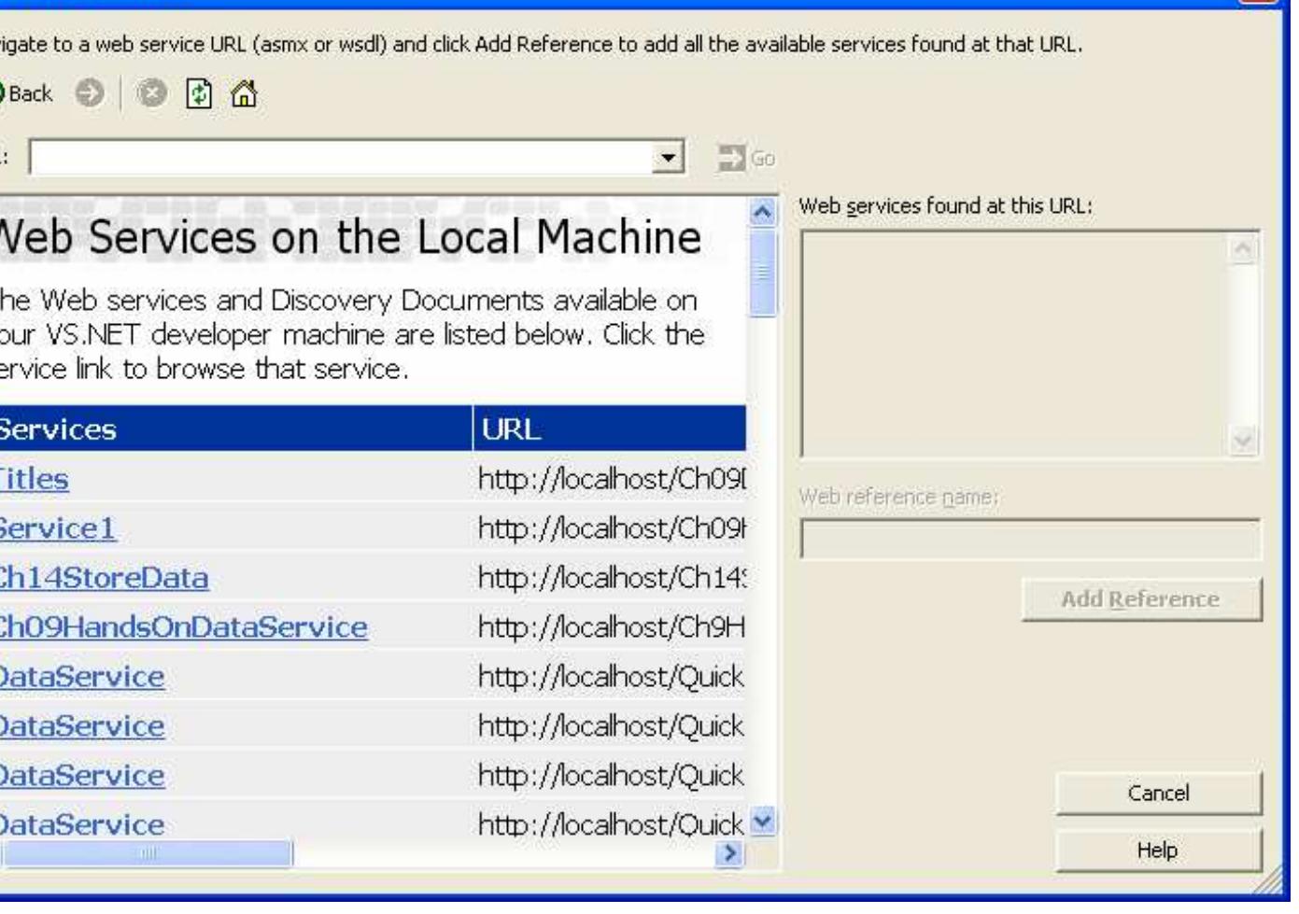Open Help for this dialog
The image size is (1299, 914).
click(x=1158, y=851)
